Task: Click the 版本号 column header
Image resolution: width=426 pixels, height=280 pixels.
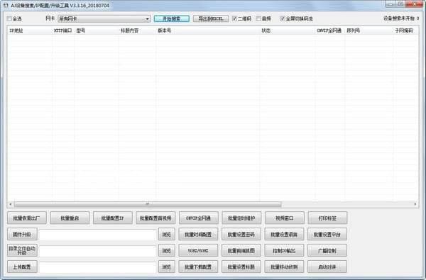Action: click(208, 30)
